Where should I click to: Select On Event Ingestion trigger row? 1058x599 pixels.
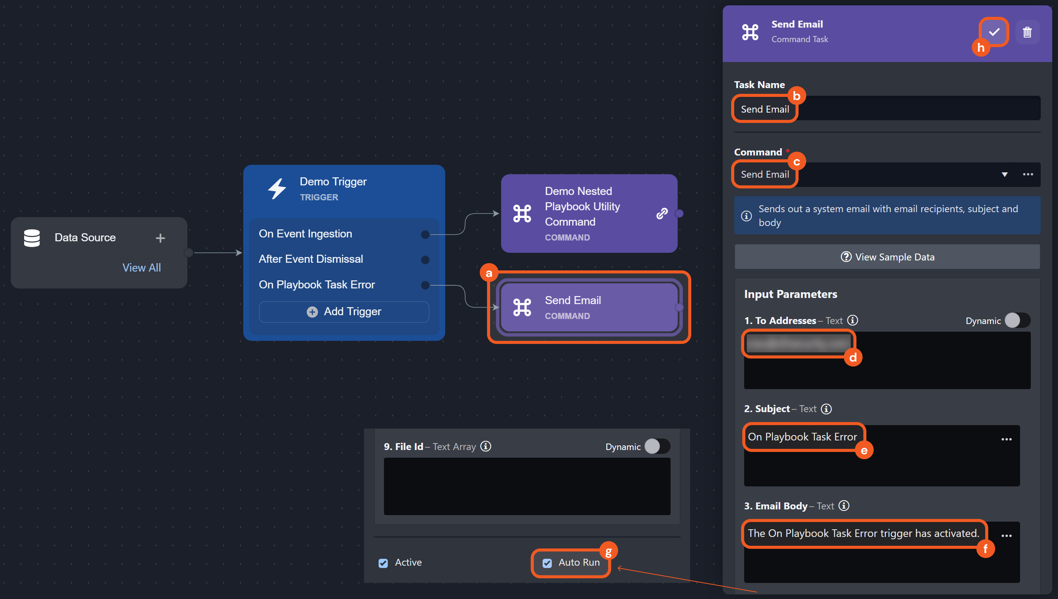pos(305,234)
